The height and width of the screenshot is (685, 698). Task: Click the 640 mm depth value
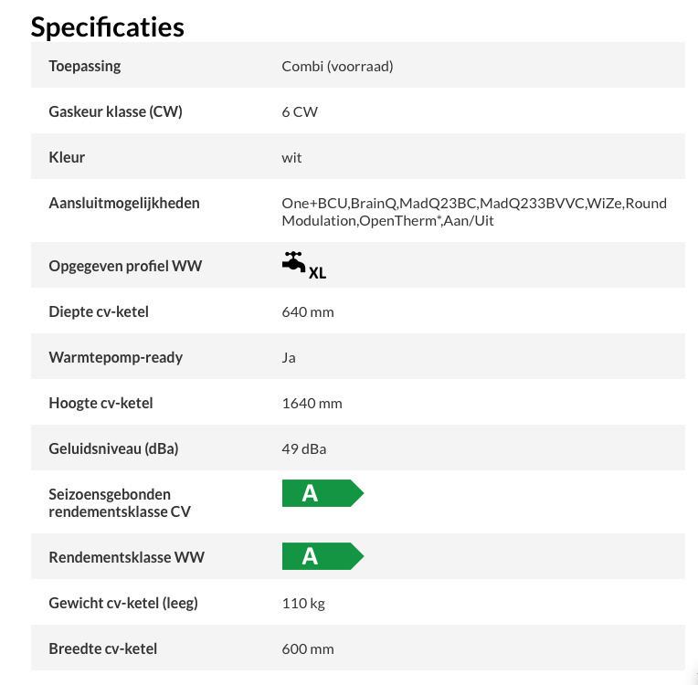click(x=308, y=312)
